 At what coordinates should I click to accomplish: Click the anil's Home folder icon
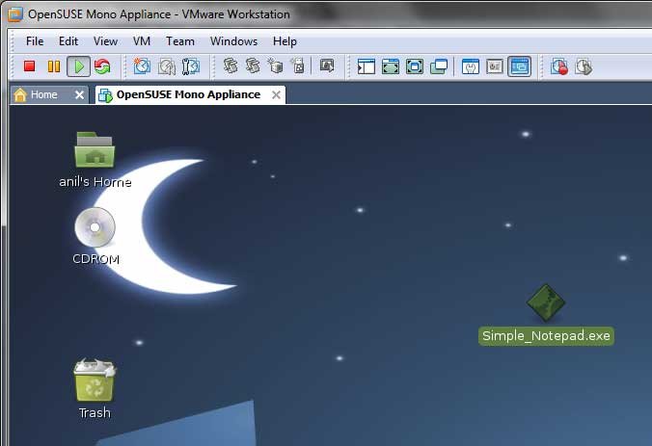click(95, 151)
